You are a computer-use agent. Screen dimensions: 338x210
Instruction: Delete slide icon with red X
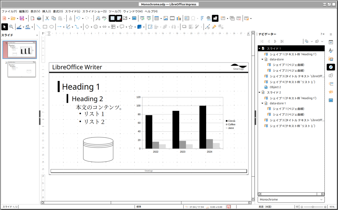pos(239,18)
